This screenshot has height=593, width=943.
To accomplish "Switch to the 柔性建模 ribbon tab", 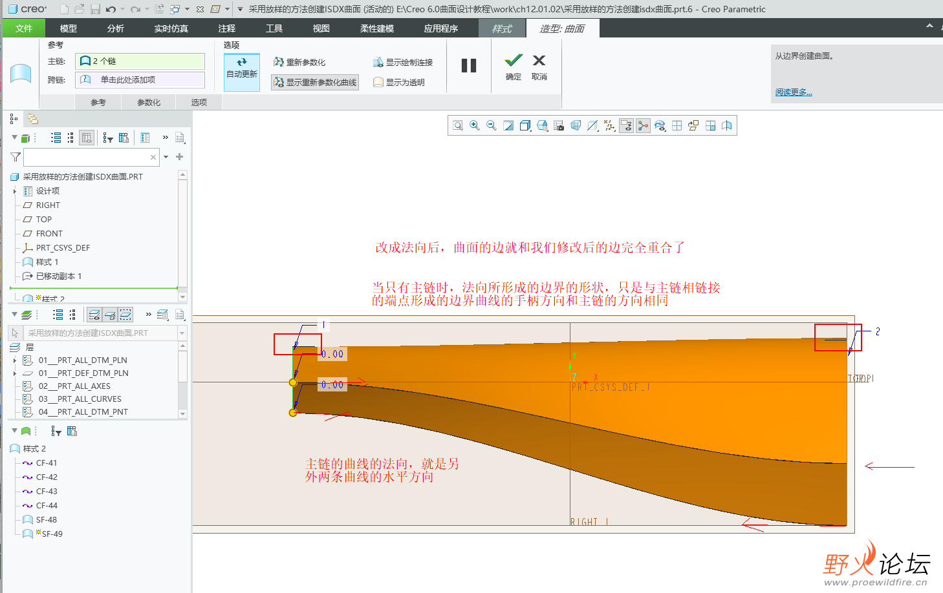I will click(377, 28).
